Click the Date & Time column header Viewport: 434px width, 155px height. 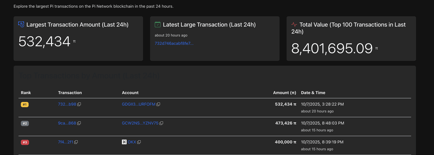pos(313,93)
